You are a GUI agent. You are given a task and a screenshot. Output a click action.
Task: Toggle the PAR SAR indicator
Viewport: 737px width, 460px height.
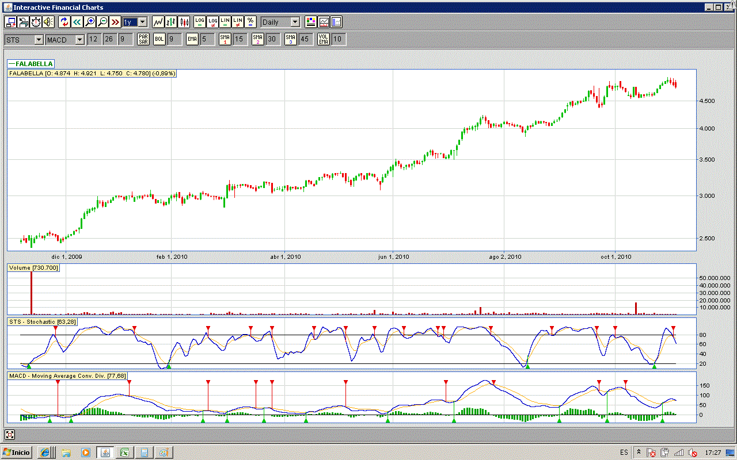click(x=143, y=39)
